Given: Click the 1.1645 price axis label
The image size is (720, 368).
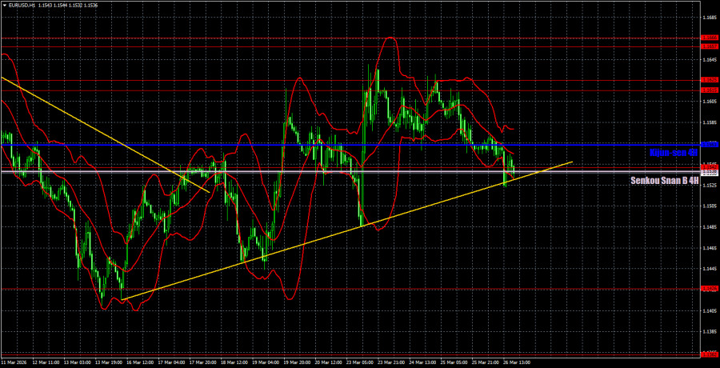Looking at the screenshot, I should (708, 59).
